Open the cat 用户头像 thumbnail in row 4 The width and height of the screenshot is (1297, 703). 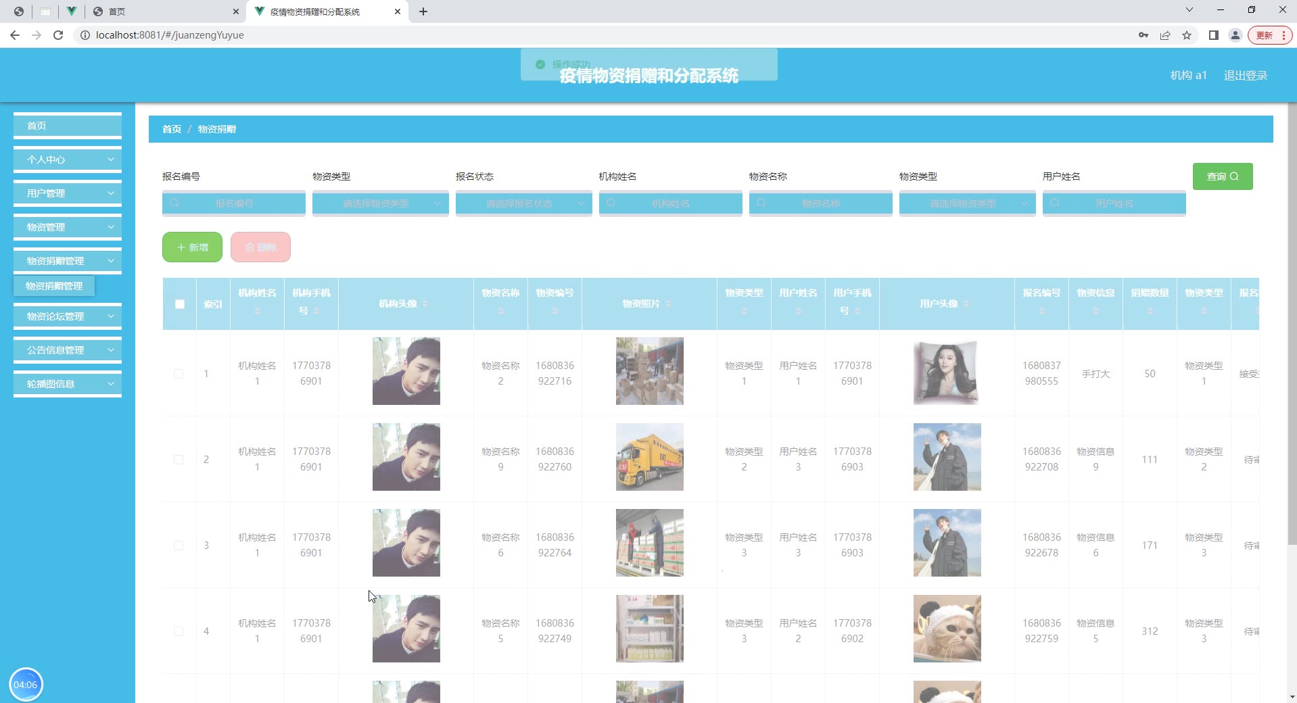click(x=947, y=629)
